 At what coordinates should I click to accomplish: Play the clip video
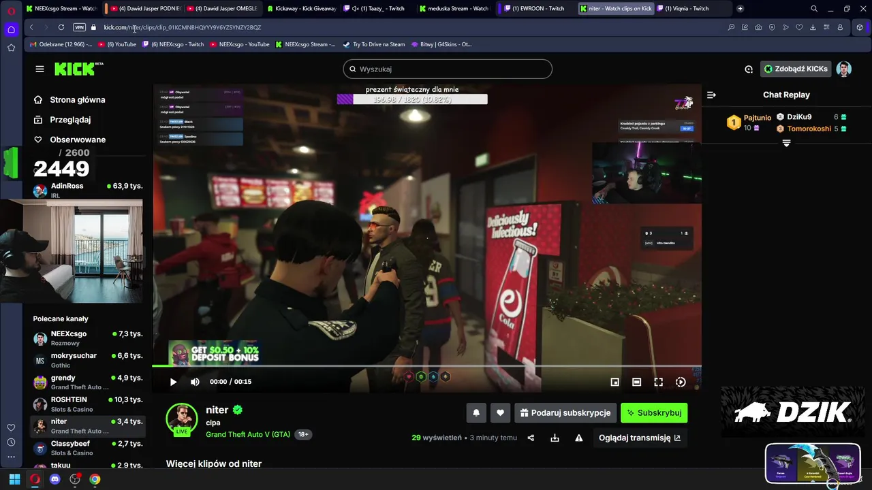pyautogui.click(x=173, y=382)
